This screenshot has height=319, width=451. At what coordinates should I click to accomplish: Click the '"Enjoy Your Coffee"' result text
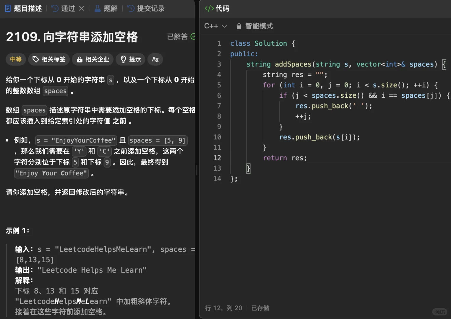pyautogui.click(x=51, y=173)
